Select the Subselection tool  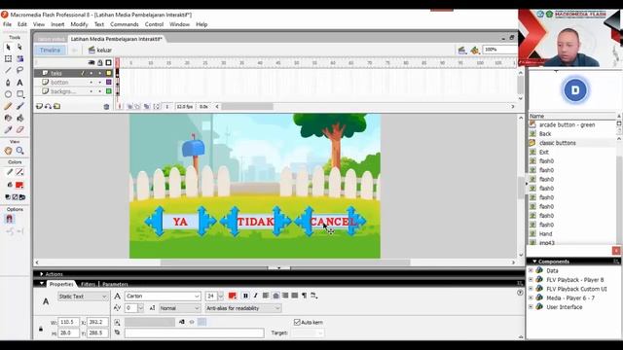pos(19,48)
